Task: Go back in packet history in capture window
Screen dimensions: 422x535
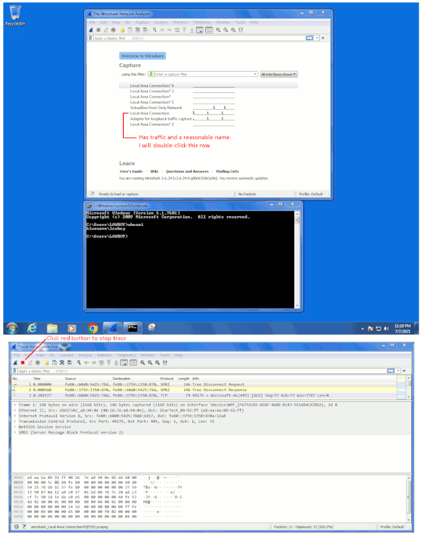Action: click(x=86, y=362)
